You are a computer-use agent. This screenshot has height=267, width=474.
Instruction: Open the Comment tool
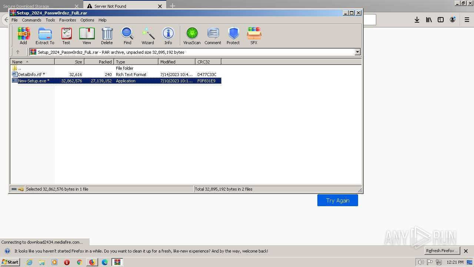pyautogui.click(x=213, y=36)
